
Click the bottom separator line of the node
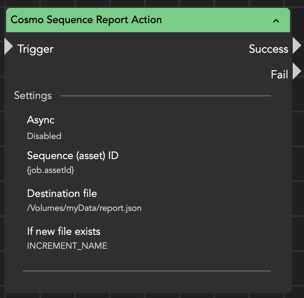(x=146, y=271)
